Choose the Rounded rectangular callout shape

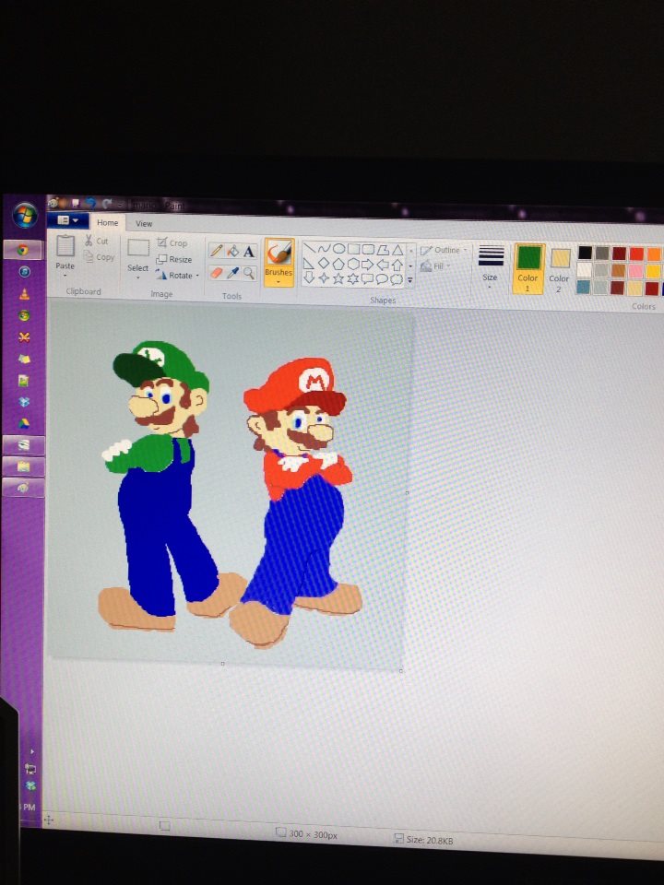tap(368, 278)
